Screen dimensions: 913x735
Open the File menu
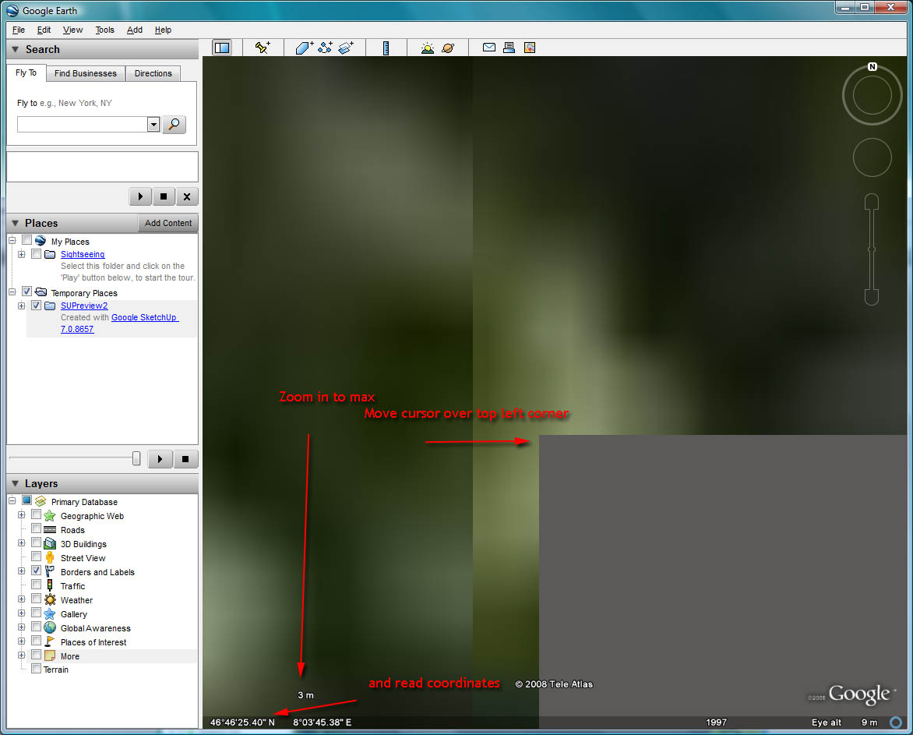point(19,30)
